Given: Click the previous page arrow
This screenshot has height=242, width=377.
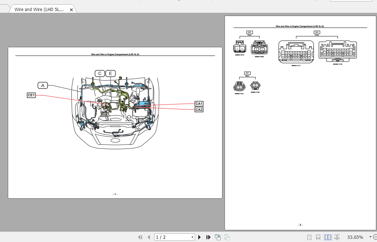Looking at the screenshot, I should click(149, 237).
